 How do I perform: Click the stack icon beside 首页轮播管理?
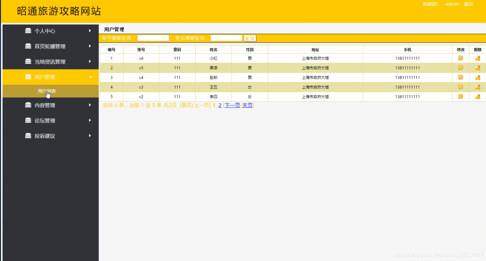click(28, 46)
